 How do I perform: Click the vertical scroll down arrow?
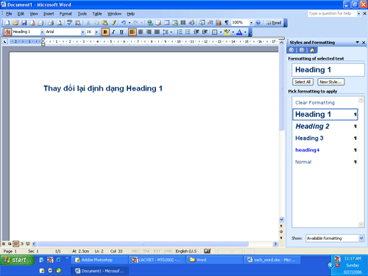281,219
